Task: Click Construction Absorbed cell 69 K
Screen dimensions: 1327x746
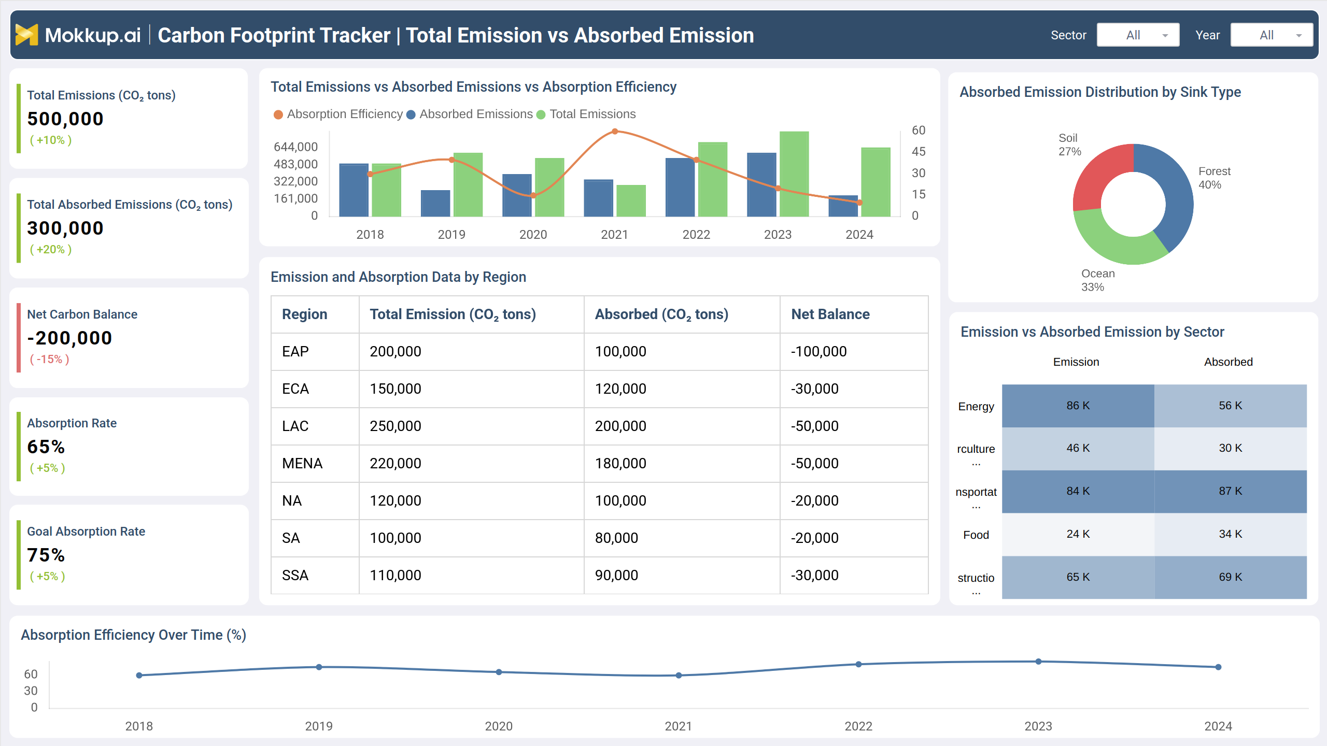Action: click(x=1231, y=578)
